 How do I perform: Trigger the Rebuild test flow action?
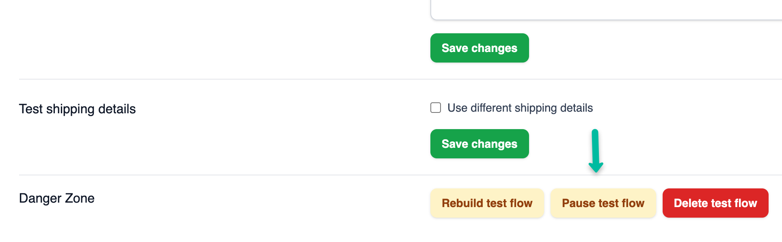487,203
